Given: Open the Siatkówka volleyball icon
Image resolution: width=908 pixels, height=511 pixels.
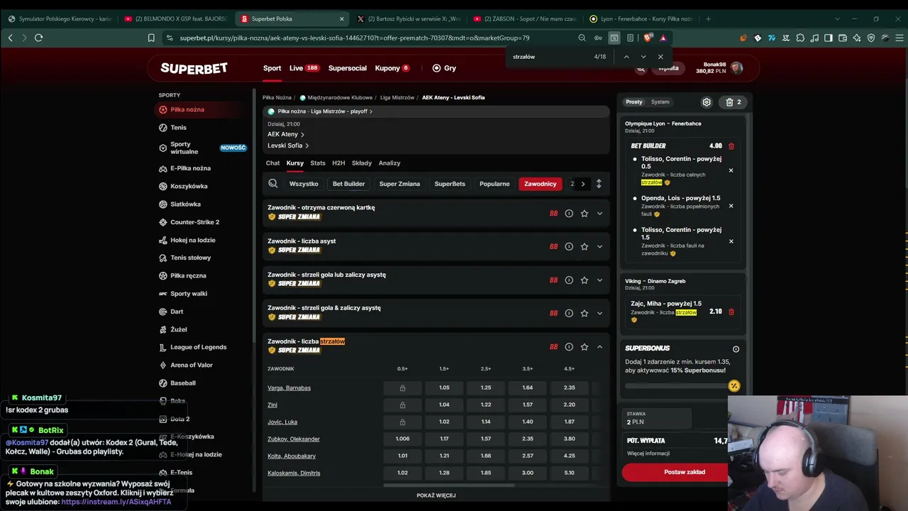Looking at the screenshot, I should 163,204.
